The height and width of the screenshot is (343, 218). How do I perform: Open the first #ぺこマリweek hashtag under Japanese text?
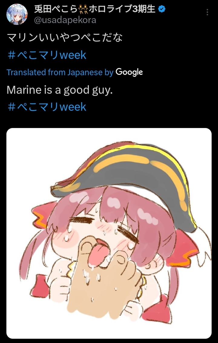pyautogui.click(x=47, y=55)
